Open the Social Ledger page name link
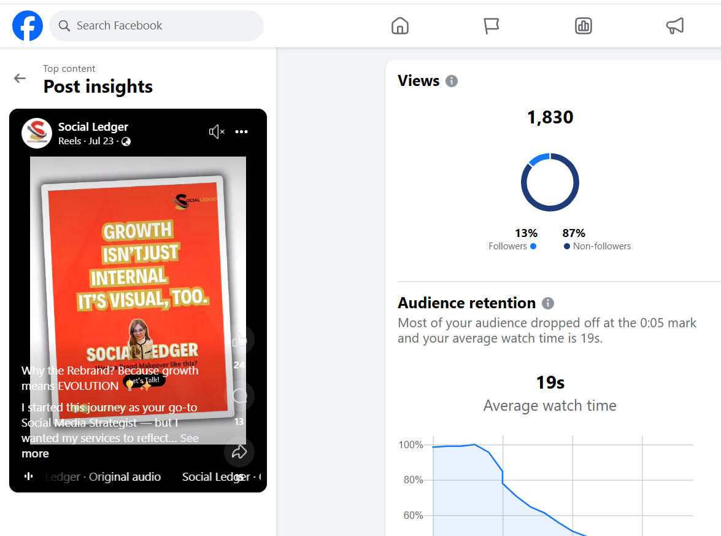Viewport: 721px width, 536px height. click(x=93, y=126)
